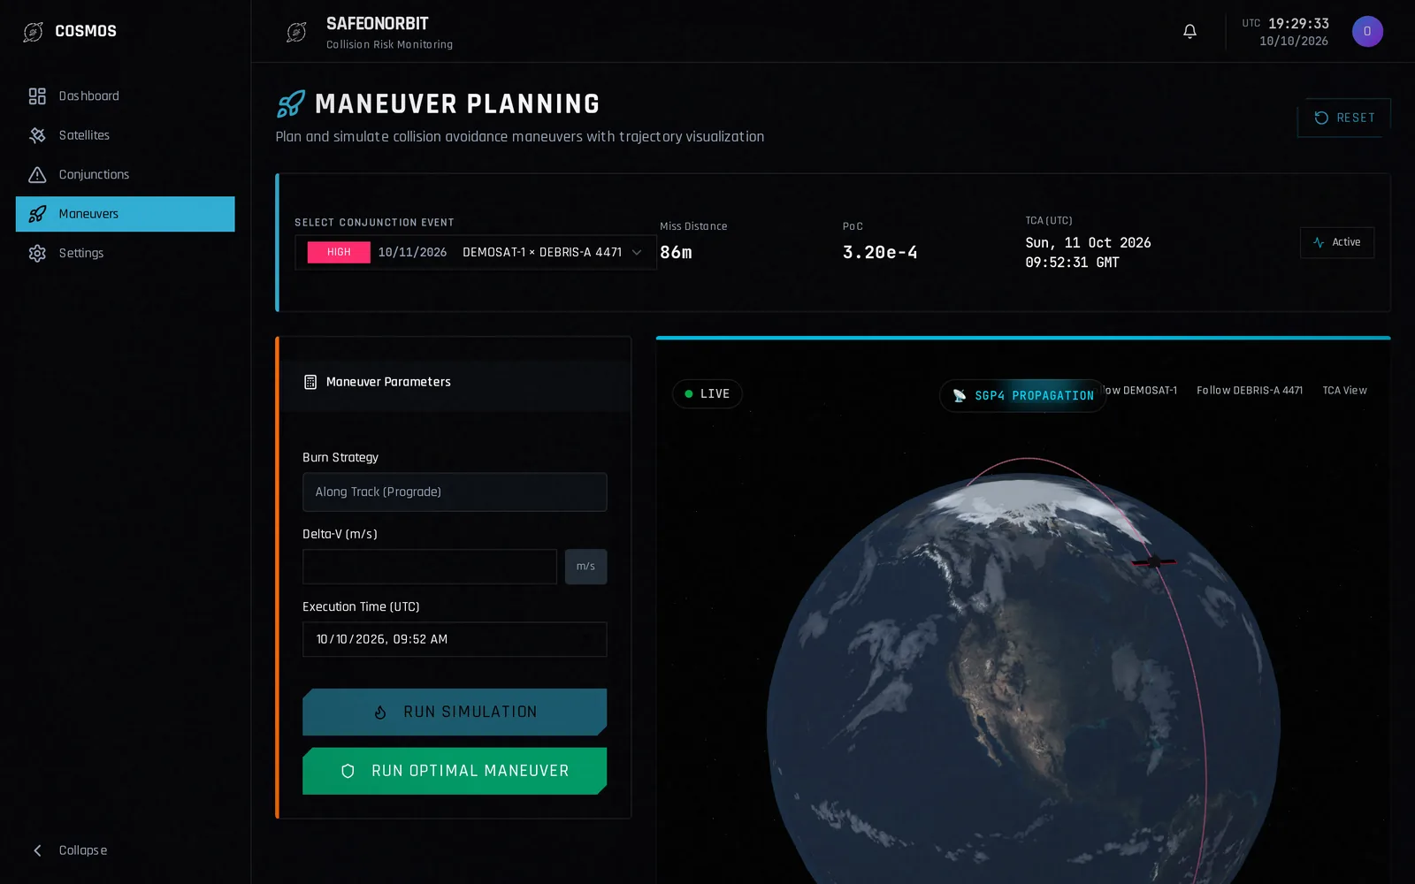Click the 86m miss distance value
Screen dimensions: 1415x884
(676, 253)
